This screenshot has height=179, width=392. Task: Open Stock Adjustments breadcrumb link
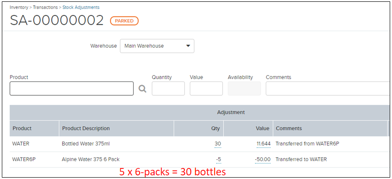pyautogui.click(x=81, y=7)
